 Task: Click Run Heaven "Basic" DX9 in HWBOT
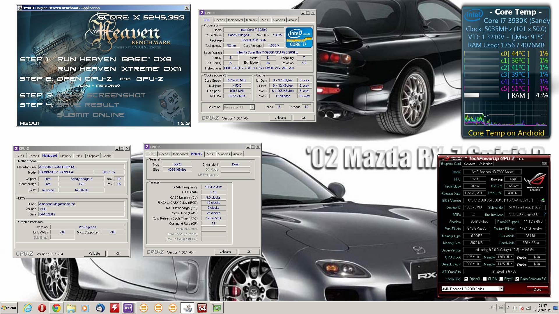click(x=114, y=59)
